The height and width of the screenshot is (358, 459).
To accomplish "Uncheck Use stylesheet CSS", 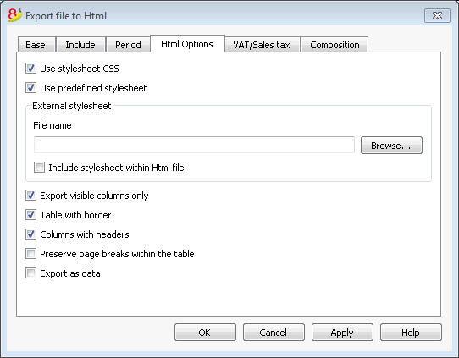I will click(x=30, y=69).
